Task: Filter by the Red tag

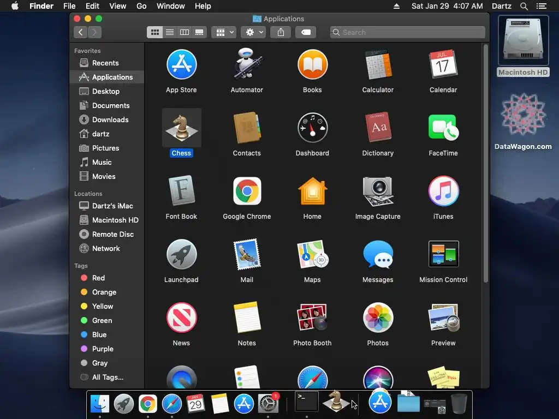Action: (x=107, y=278)
